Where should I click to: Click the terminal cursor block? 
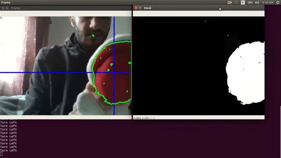(x=1, y=154)
